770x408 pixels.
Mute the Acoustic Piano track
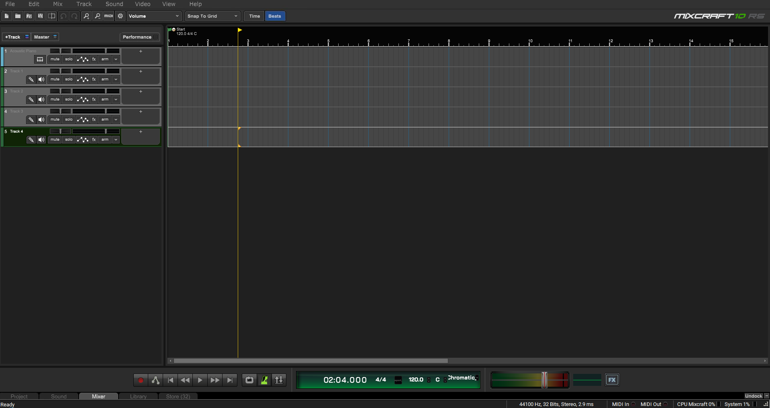click(55, 59)
